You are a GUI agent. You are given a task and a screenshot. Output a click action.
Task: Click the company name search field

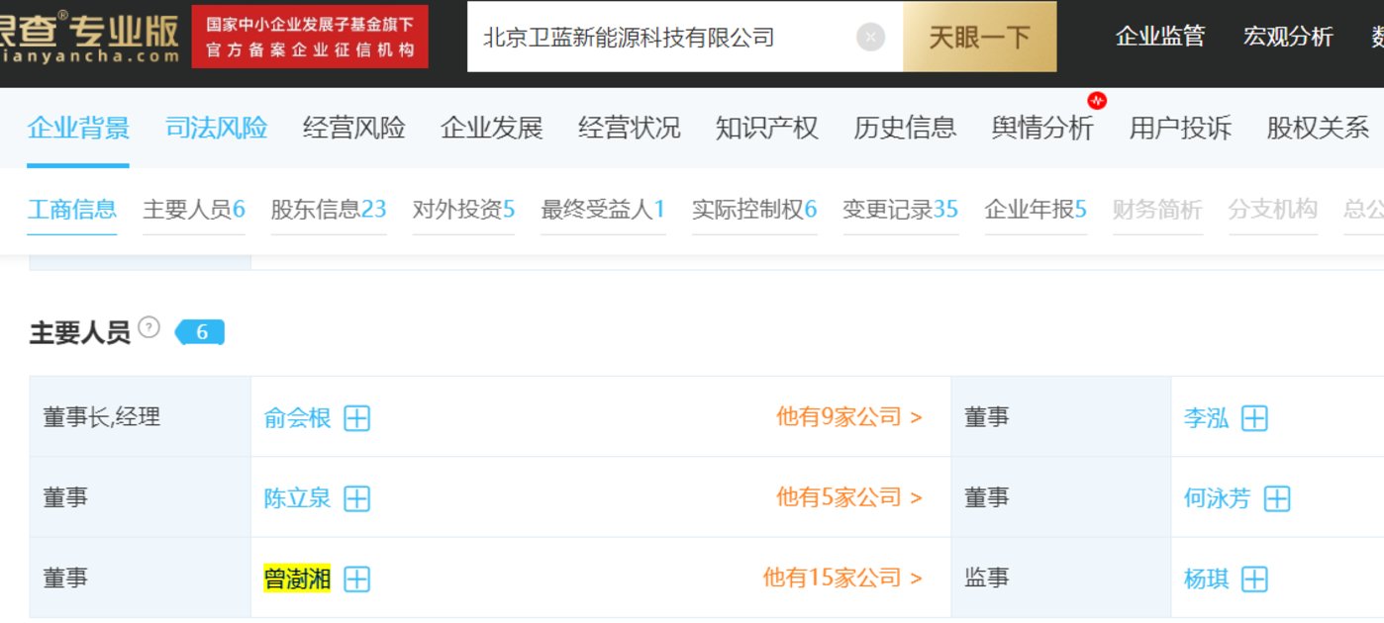tap(663, 37)
